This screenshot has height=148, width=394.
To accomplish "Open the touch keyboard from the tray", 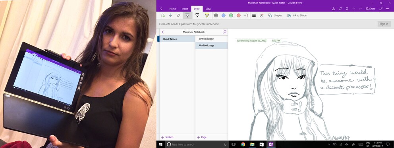I will click(361, 144).
